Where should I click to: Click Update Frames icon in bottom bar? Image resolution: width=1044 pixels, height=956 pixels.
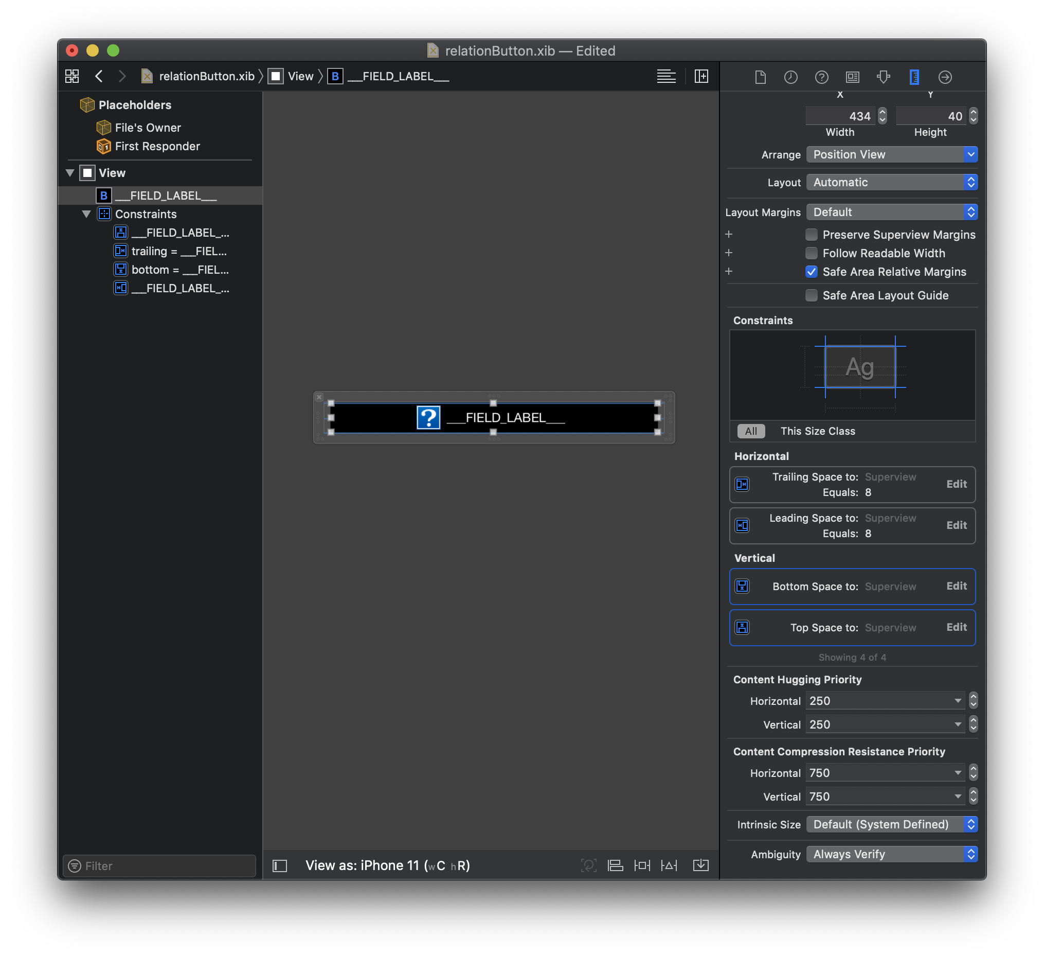(x=588, y=865)
